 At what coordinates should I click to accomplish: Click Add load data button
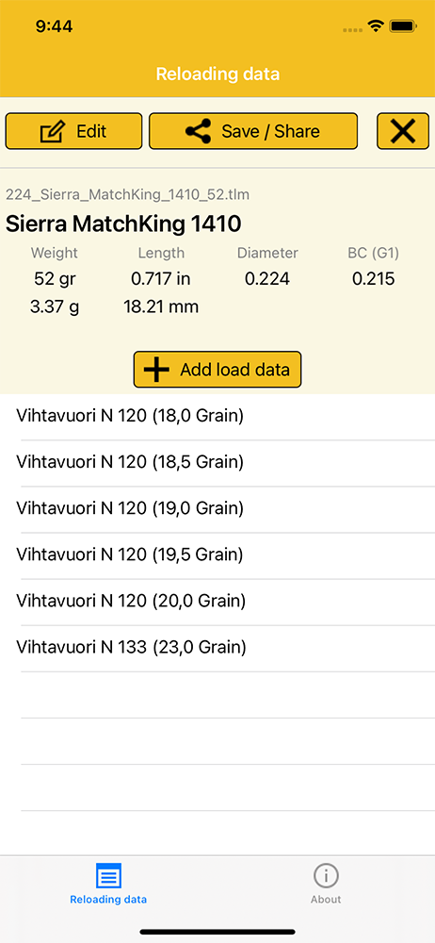click(x=217, y=370)
